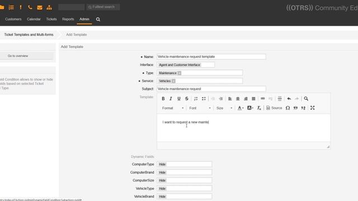Create a new email ticket

pyautogui.click(x=40, y=7)
